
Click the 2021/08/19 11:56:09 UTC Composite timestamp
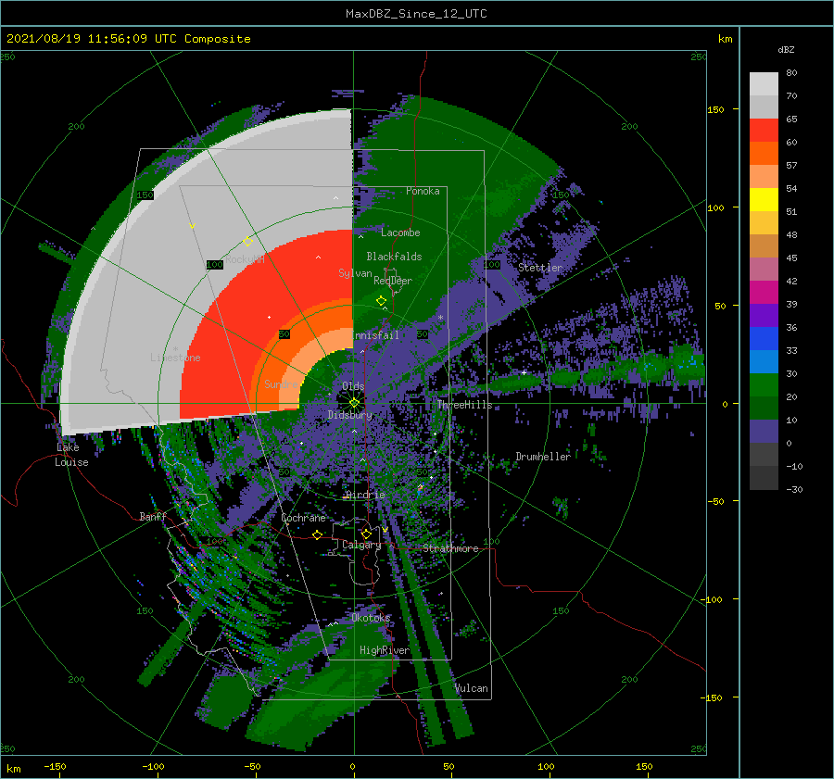click(x=128, y=39)
